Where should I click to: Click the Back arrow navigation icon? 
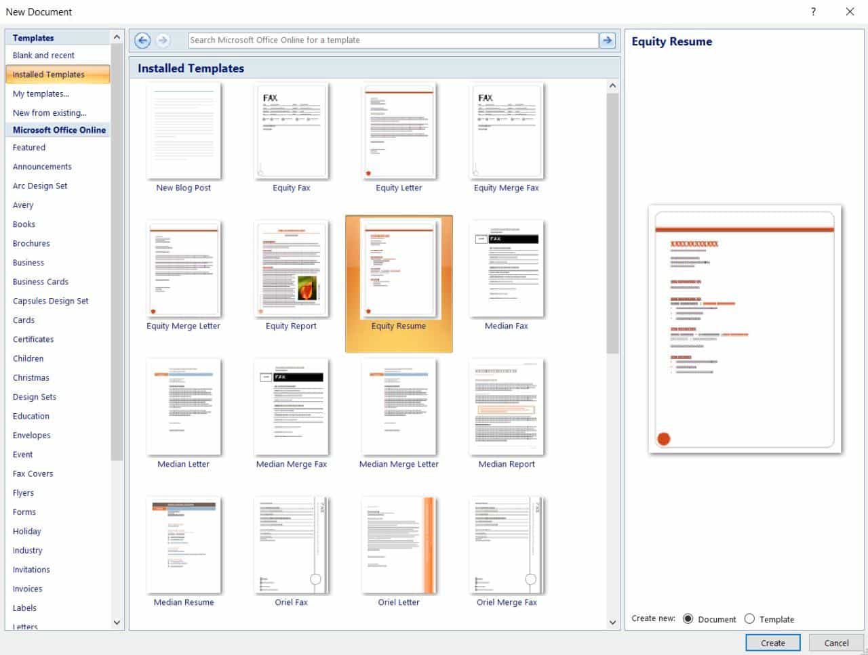[x=142, y=40]
